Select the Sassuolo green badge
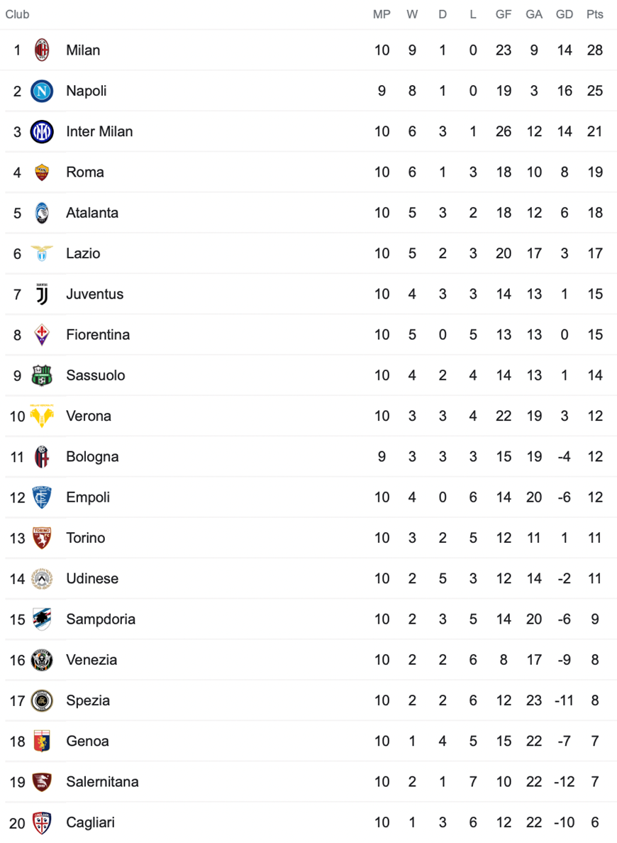Image resolution: width=617 pixels, height=843 pixels. pos(42,375)
